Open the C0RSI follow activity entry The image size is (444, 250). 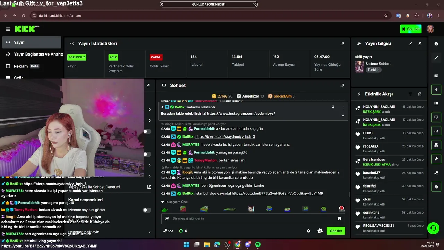click(389, 135)
